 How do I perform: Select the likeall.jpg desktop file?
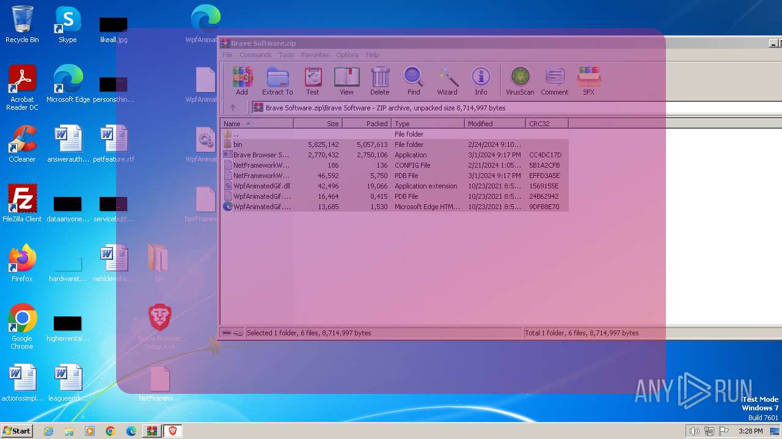point(114,30)
